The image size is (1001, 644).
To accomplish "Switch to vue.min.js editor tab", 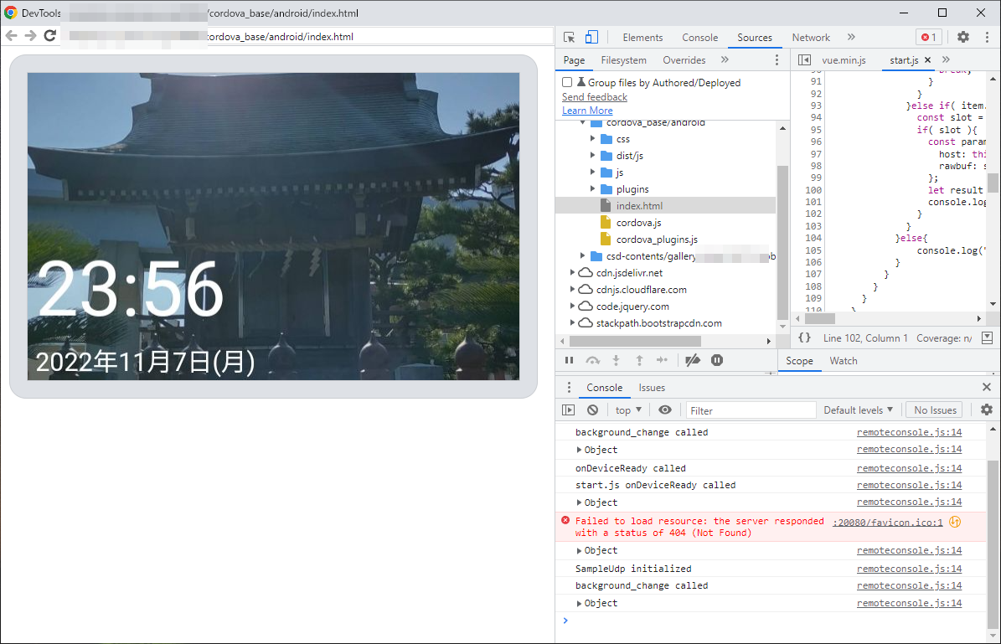I will click(844, 60).
